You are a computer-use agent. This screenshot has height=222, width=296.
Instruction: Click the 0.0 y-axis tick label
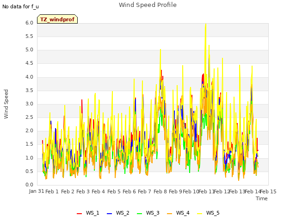click(x=29, y=185)
